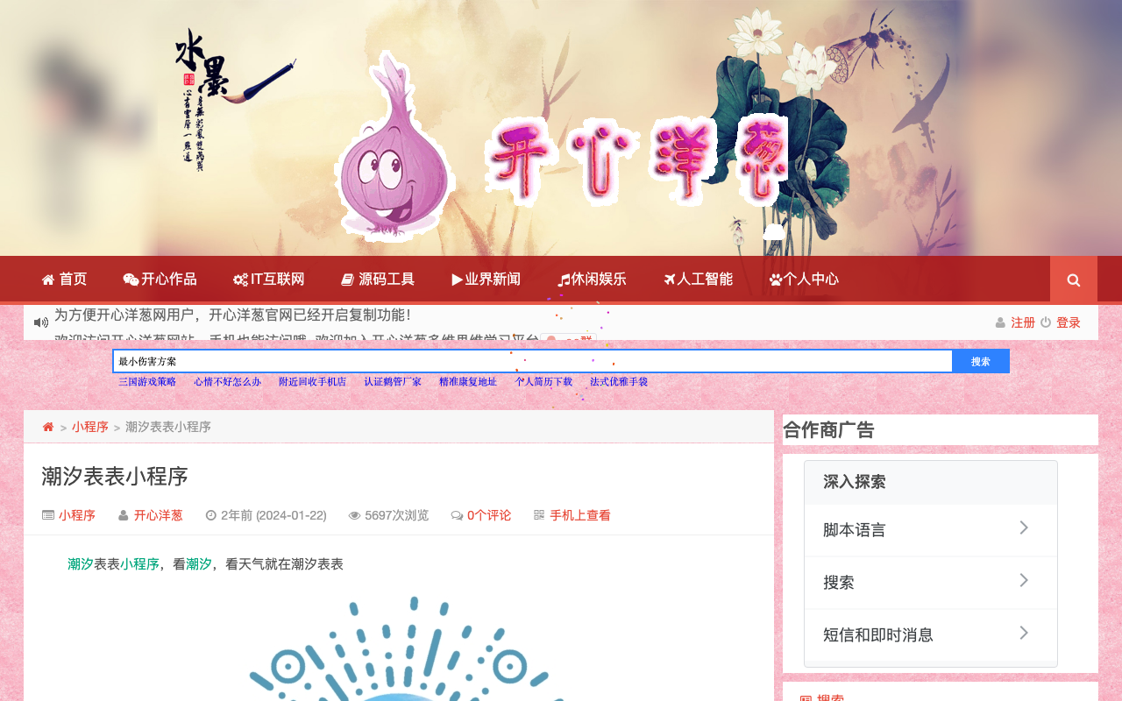Screen dimensions: 1122x701
Task: Click the mini-program QR code image
Action: (399, 648)
